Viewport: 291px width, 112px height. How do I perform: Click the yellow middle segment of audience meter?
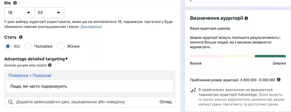click(238, 56)
